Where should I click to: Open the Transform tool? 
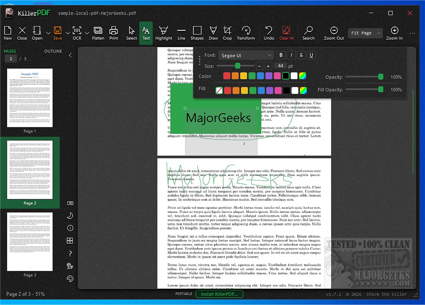pyautogui.click(x=246, y=33)
